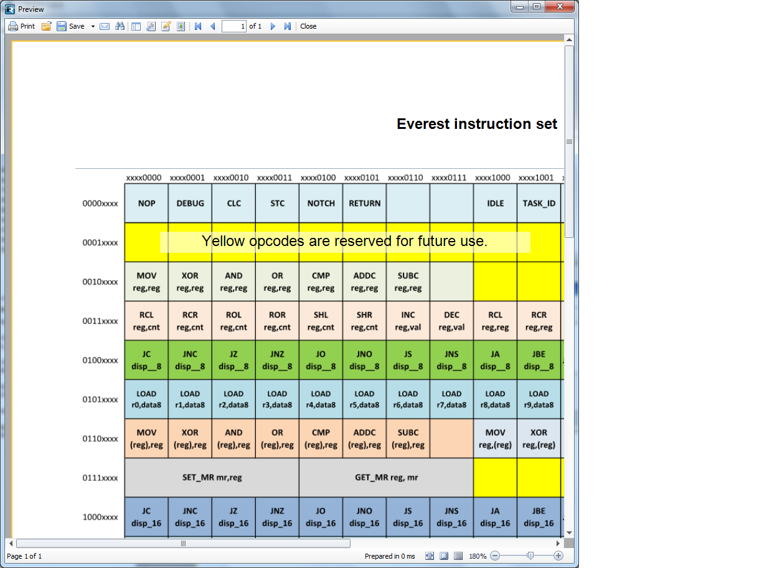This screenshot has width=767, height=568.
Task: Open a report file with folder icon
Action: pyautogui.click(x=46, y=26)
